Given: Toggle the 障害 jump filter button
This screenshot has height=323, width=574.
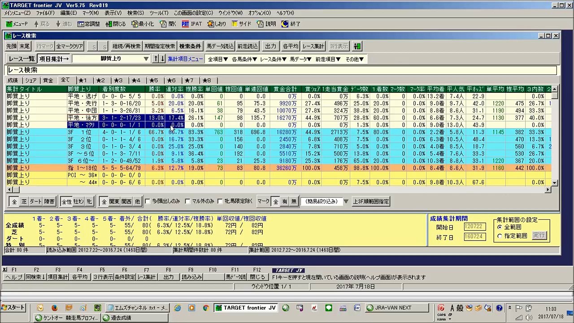Looking at the screenshot, I should coord(49,202).
